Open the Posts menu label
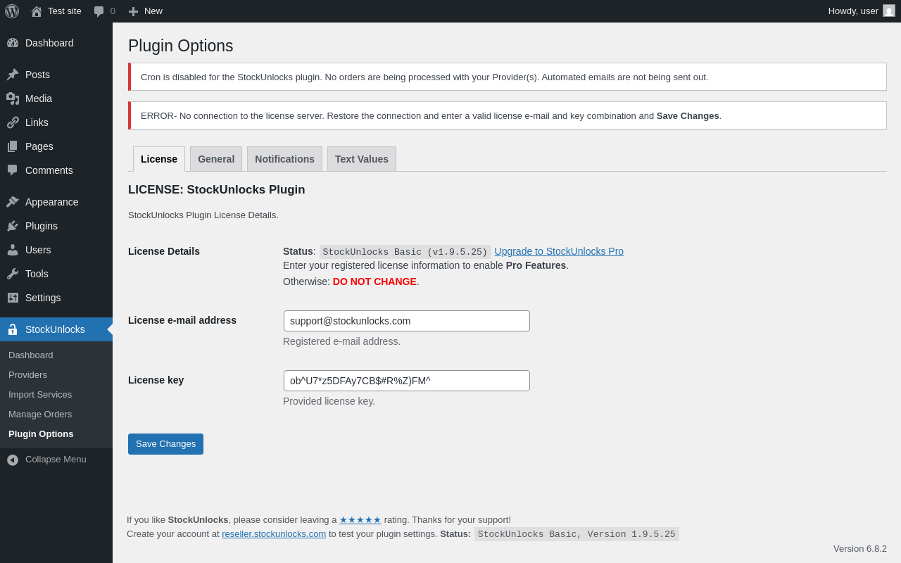This screenshot has width=901, height=563. [37, 75]
